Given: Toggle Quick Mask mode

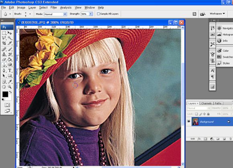Looking at the screenshot, I should (7, 105).
